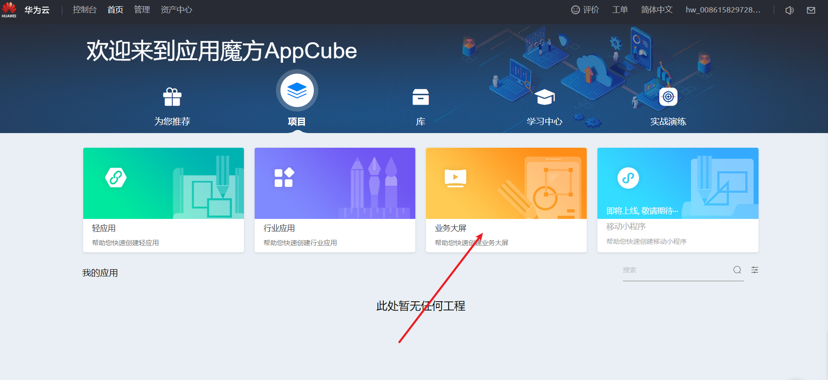Click the 移动小程序 card title
This screenshot has height=380, width=828.
pos(626,226)
